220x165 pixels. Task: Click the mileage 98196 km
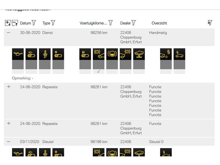(99, 142)
